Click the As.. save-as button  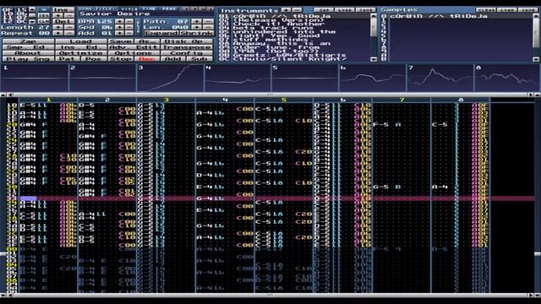pos(147,41)
